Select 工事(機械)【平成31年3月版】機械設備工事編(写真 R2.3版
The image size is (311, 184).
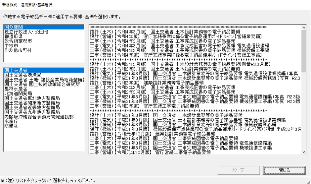pos(195,101)
